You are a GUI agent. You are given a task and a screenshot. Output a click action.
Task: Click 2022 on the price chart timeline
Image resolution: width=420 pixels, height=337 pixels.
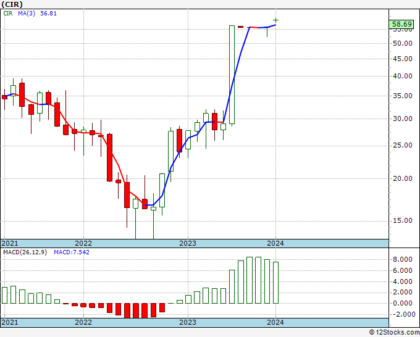(83, 243)
